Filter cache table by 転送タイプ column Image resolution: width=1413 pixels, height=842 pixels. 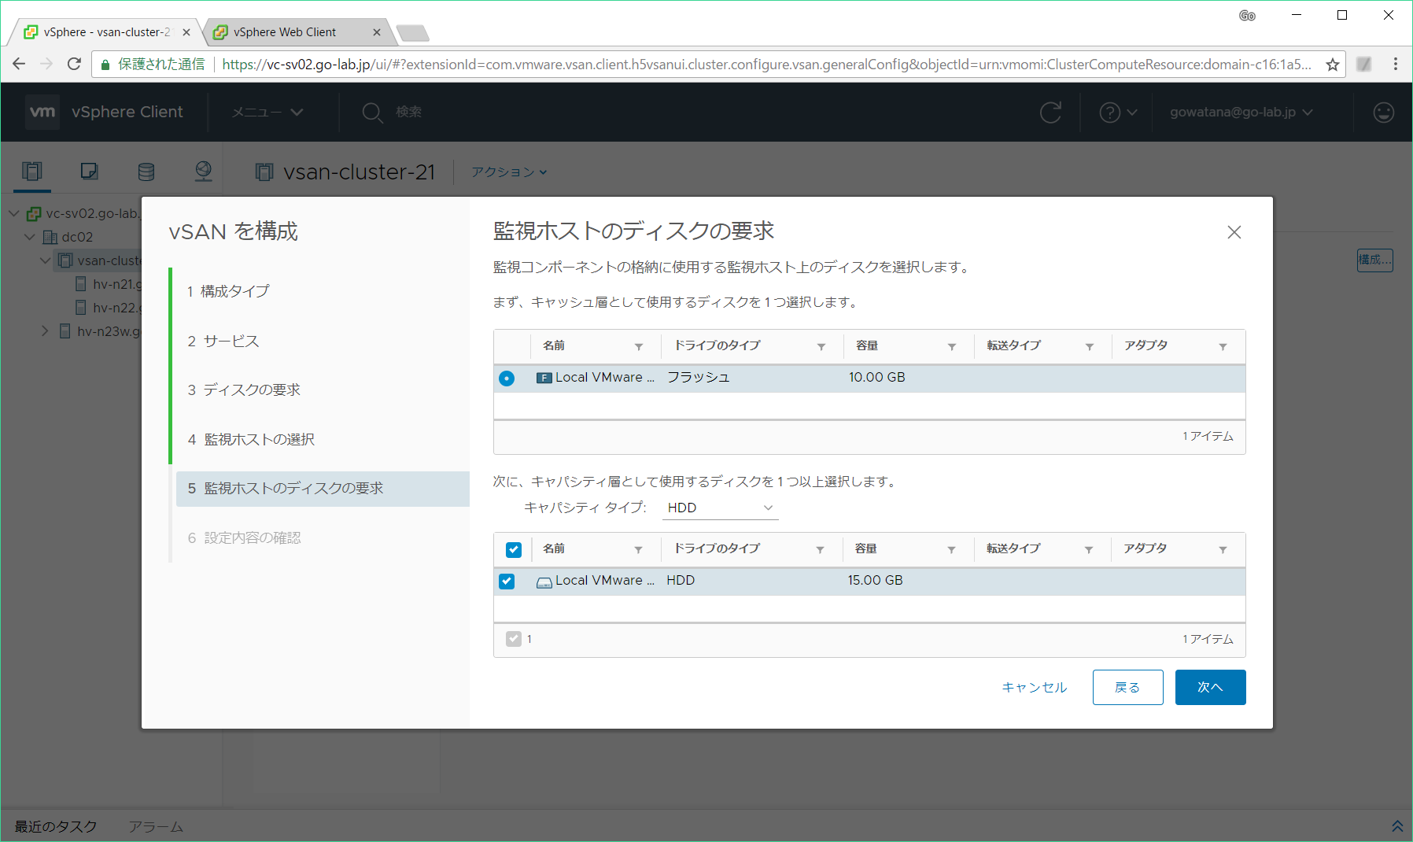click(1090, 346)
